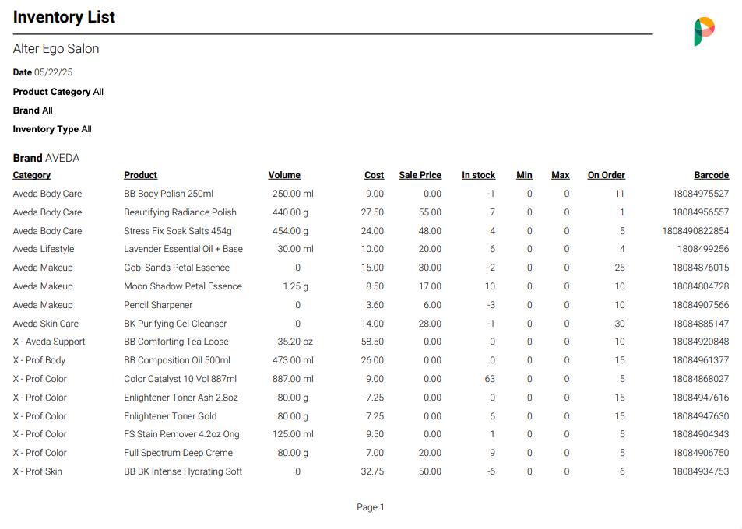This screenshot has height=529, width=742.
Task: Click the sale price 48.00
Action: [x=430, y=231]
